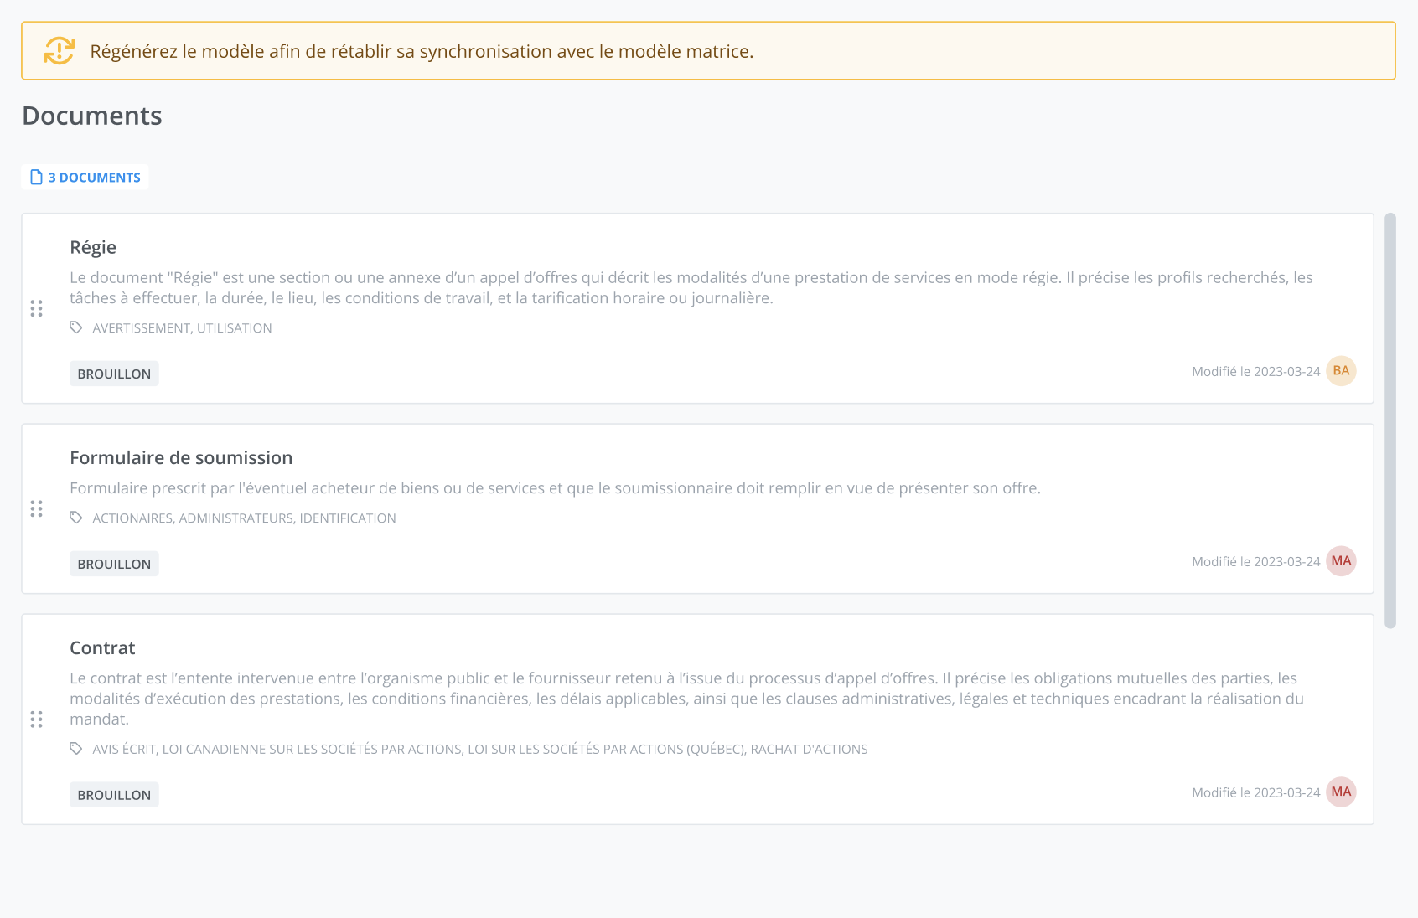Click tag icon beside ACTIONAIRES tags
The width and height of the screenshot is (1418, 918).
point(76,518)
